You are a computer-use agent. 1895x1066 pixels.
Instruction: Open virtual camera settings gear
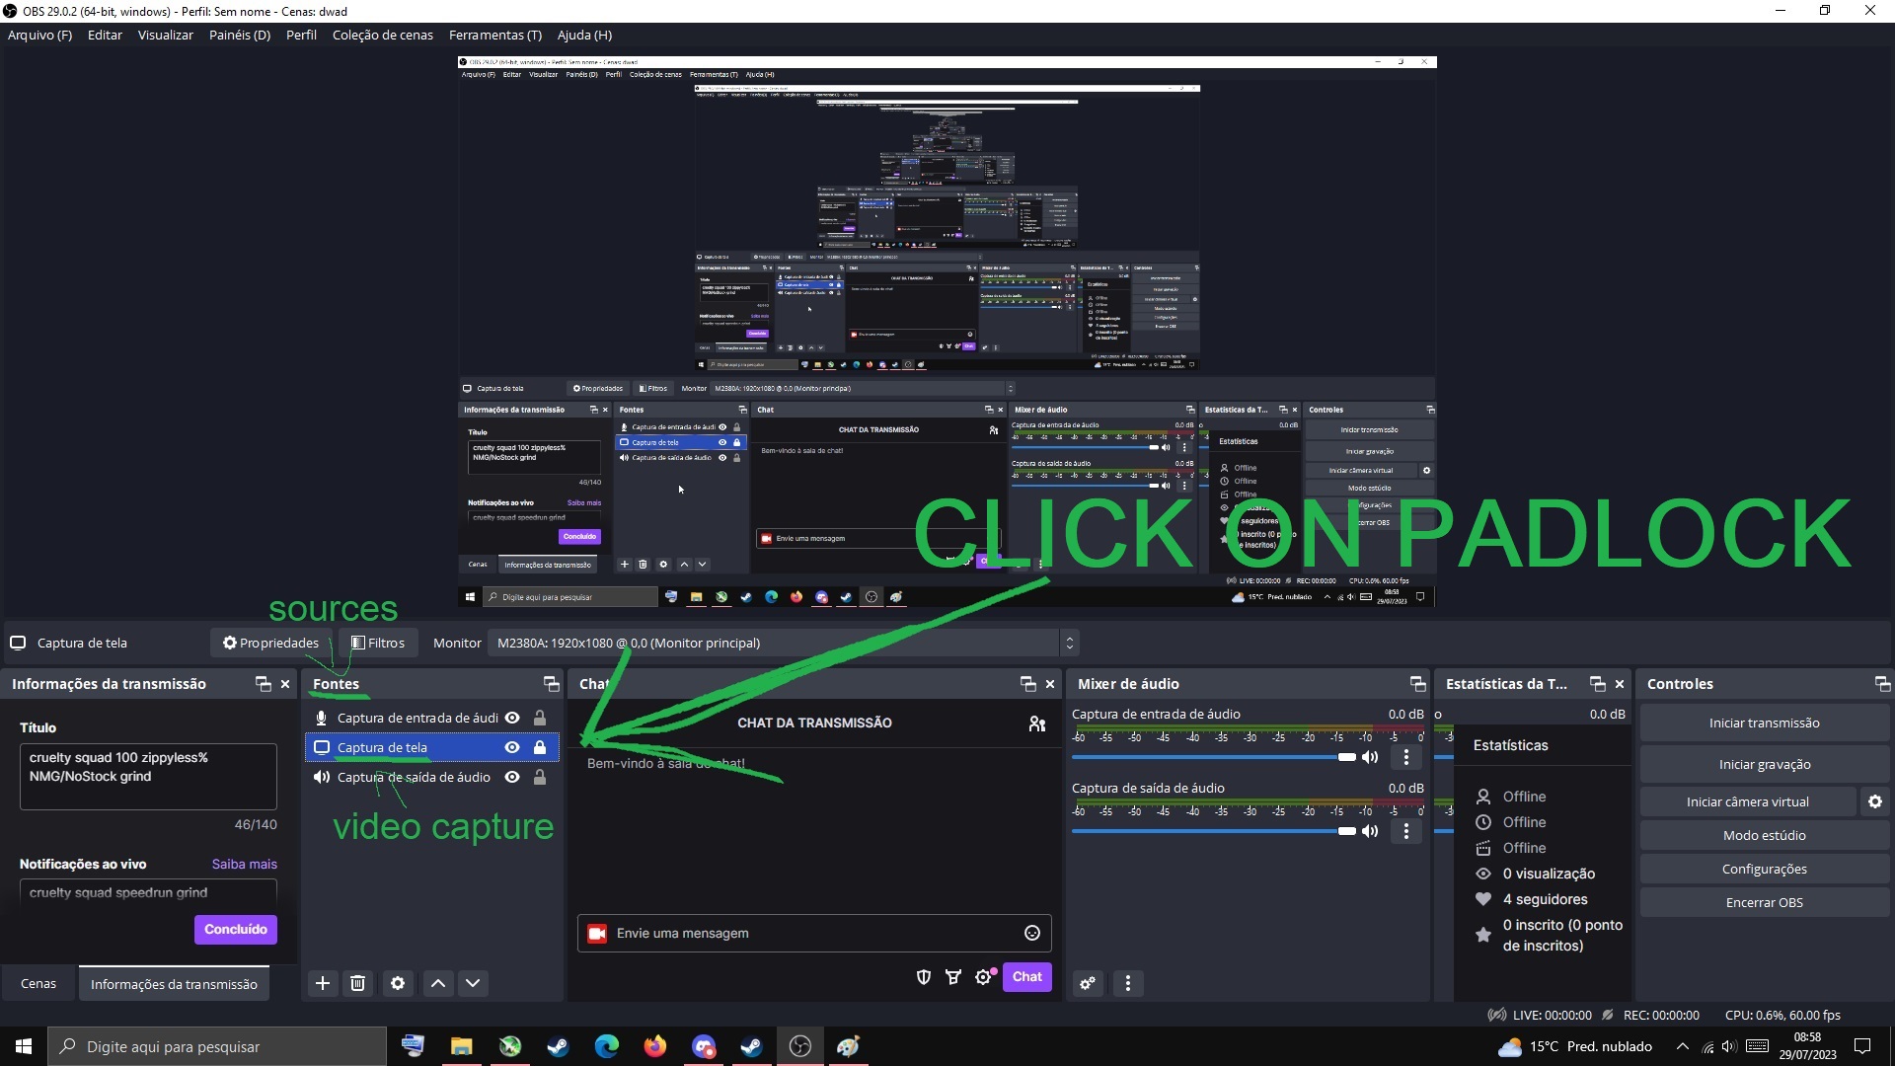(x=1875, y=801)
